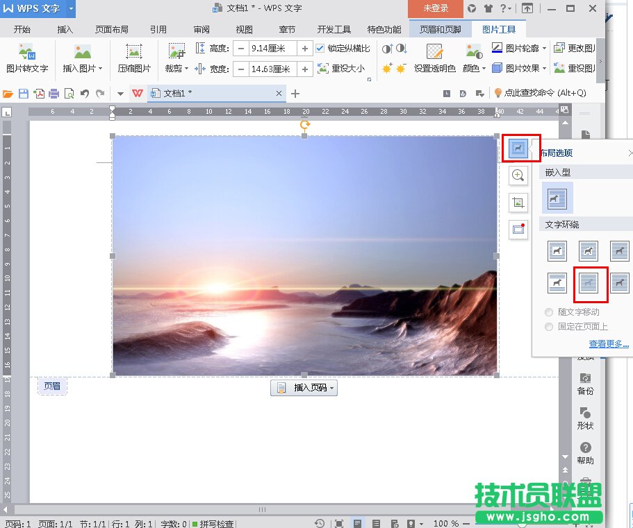Screen dimensions: 633x528
Task: Click the 重设大小 reset size icon
Action: tap(340, 69)
